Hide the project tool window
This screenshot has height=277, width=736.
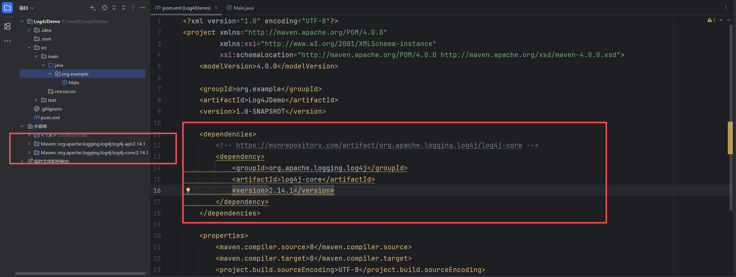pyautogui.click(x=143, y=8)
